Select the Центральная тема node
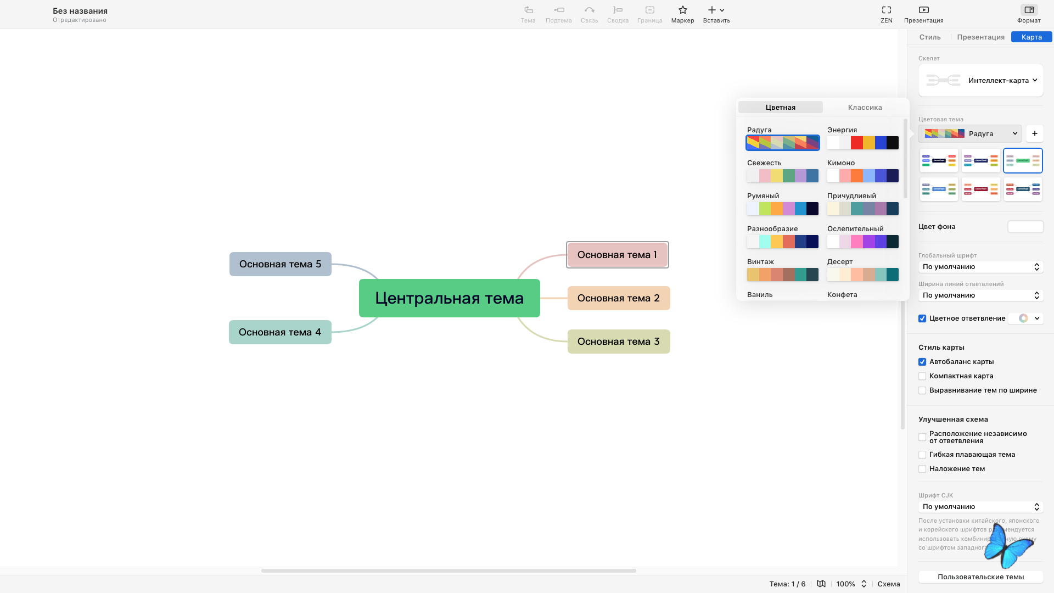The width and height of the screenshot is (1054, 593). point(449,298)
